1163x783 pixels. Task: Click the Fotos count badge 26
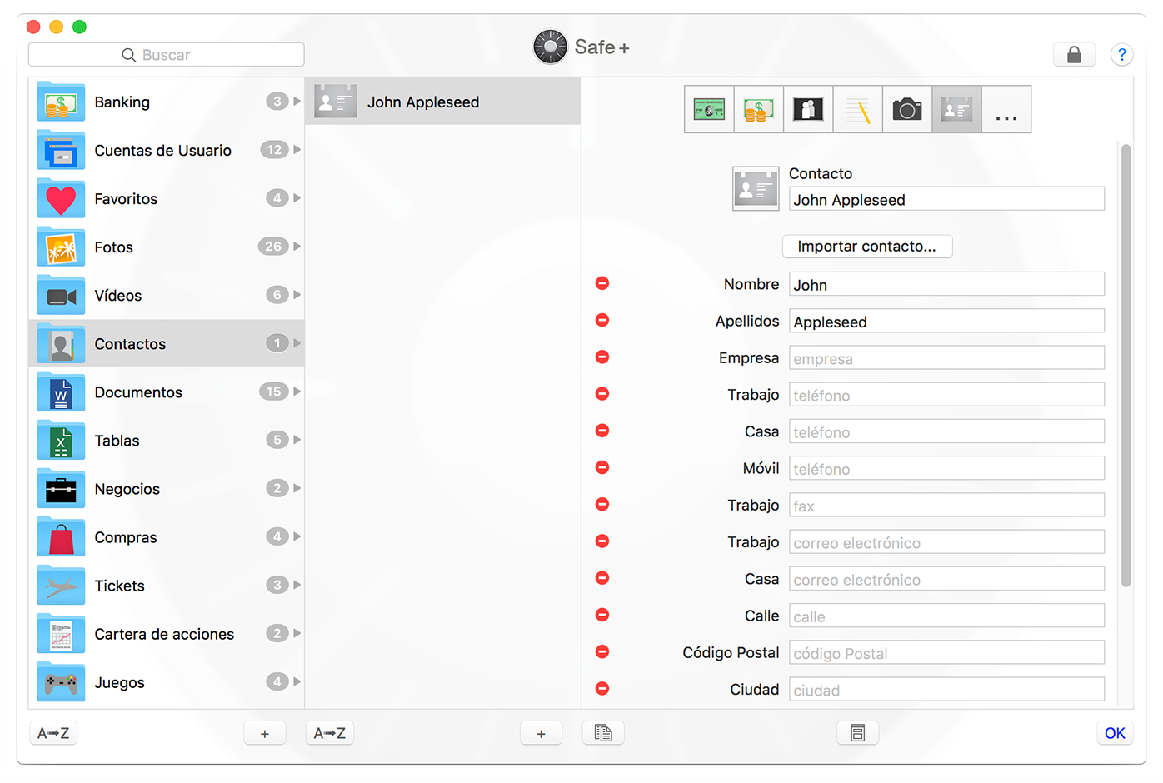click(x=273, y=247)
